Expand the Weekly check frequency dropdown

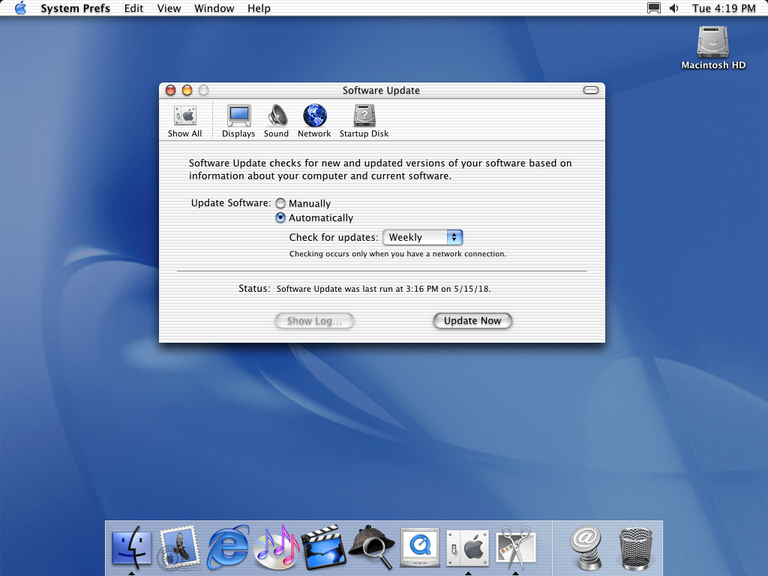click(423, 238)
